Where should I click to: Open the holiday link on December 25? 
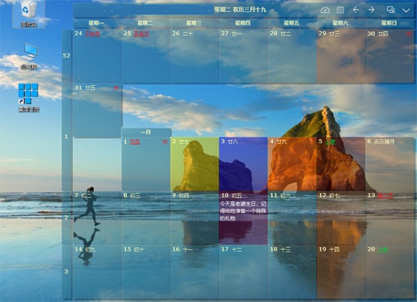click(141, 34)
